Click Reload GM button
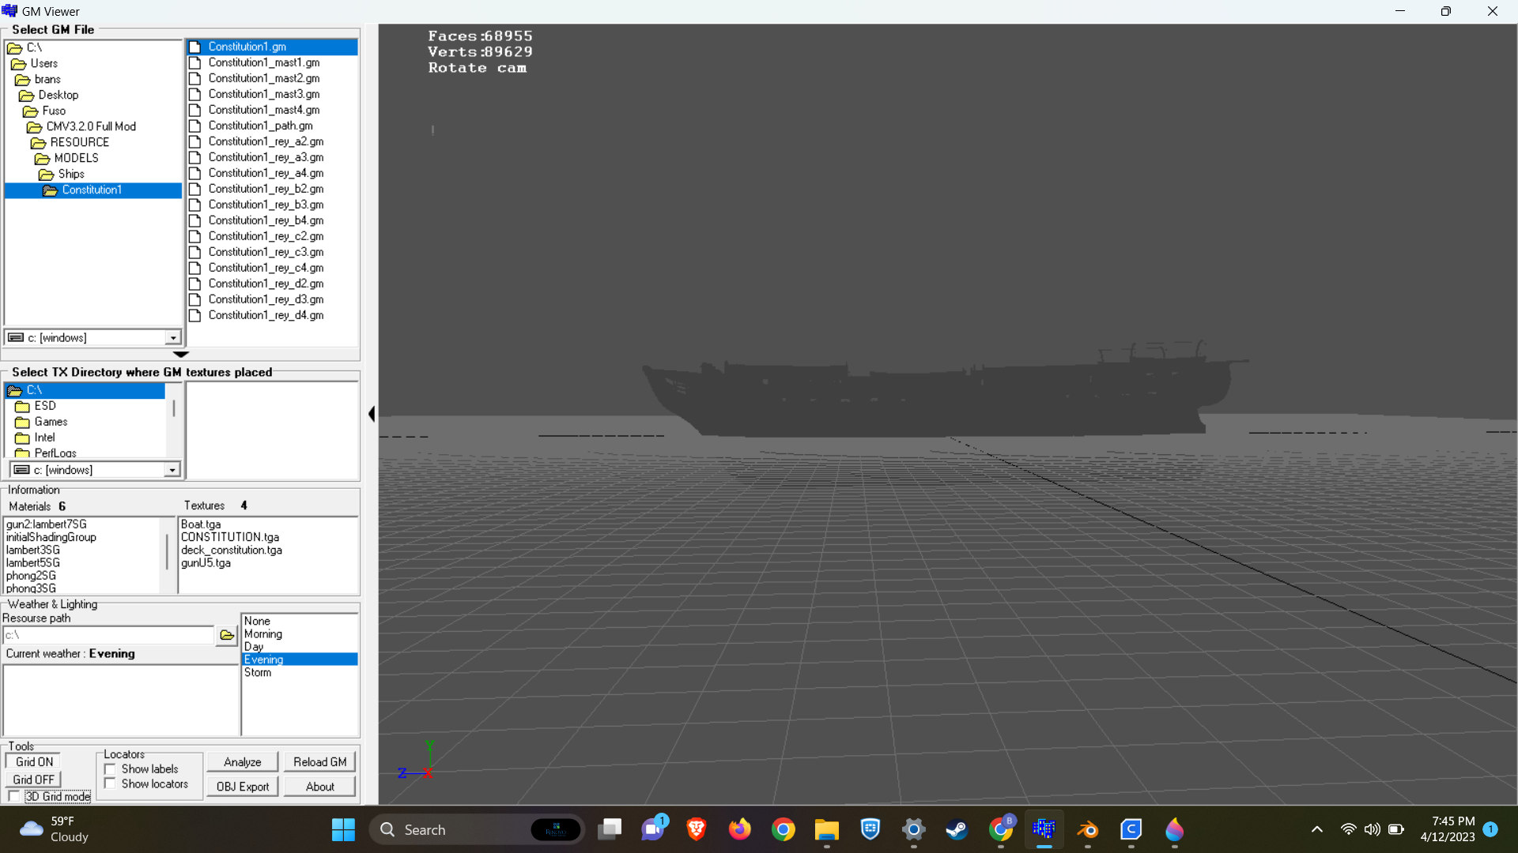Viewport: 1518px width, 853px height. click(320, 762)
